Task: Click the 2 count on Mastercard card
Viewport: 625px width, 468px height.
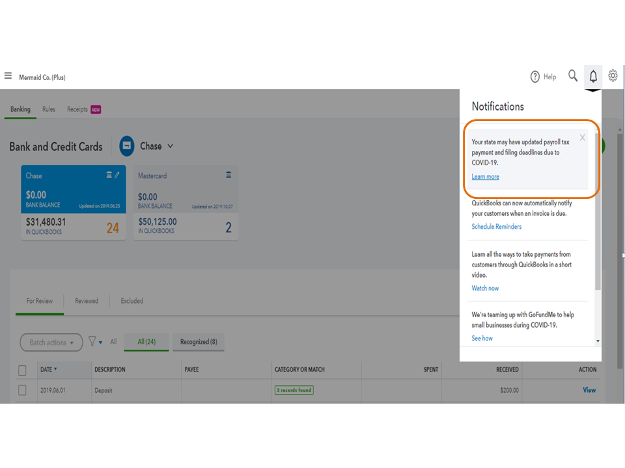Action: [x=229, y=227]
